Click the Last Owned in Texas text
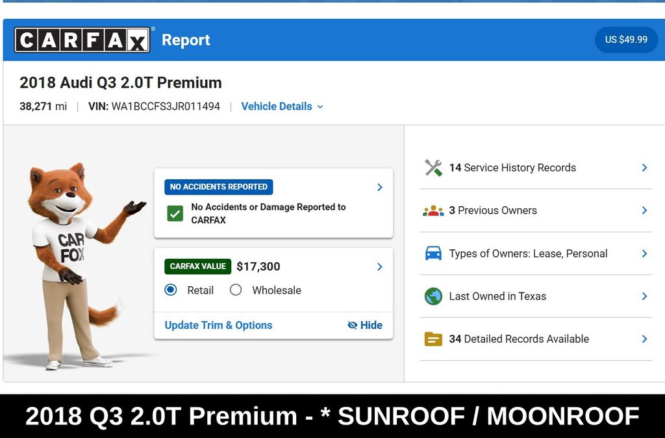The image size is (665, 438). 497,296
